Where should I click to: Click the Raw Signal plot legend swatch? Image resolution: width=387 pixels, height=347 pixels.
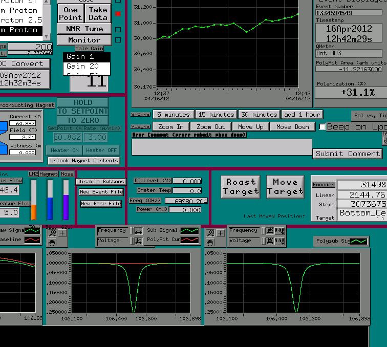[32, 231]
